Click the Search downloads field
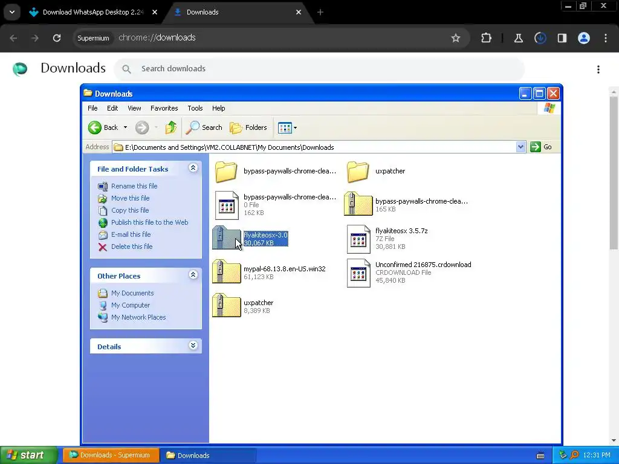The width and height of the screenshot is (619, 464). pos(319,69)
